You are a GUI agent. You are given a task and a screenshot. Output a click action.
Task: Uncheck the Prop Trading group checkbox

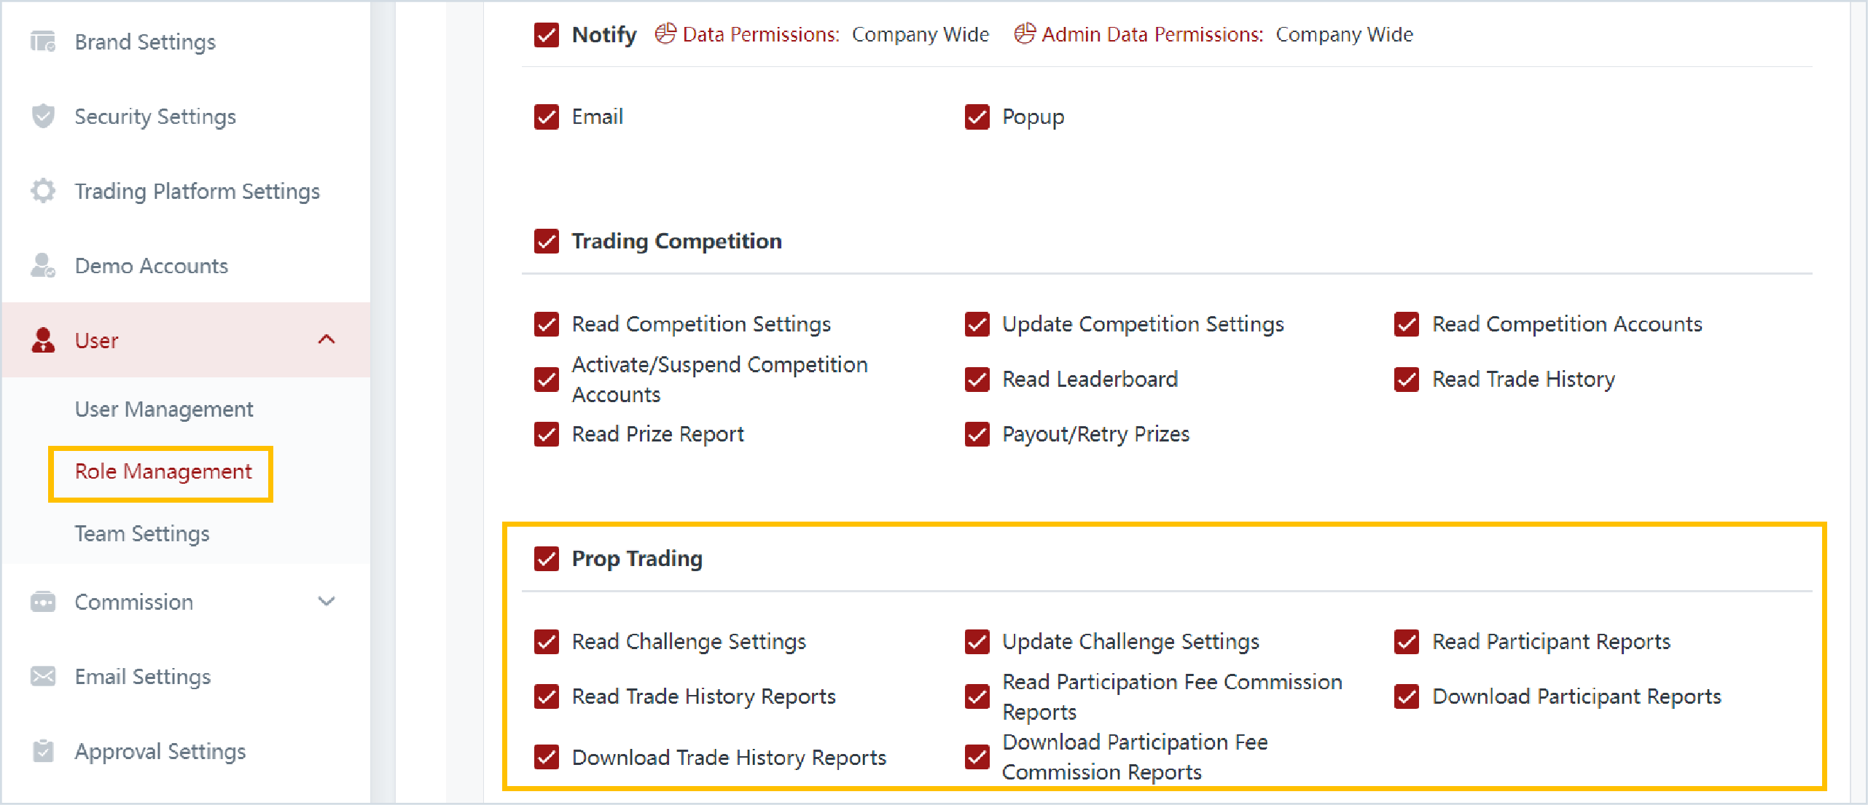547,559
